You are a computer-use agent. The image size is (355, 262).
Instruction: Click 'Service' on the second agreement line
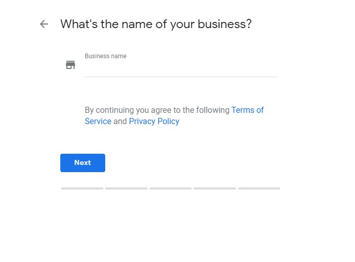pyautogui.click(x=98, y=122)
